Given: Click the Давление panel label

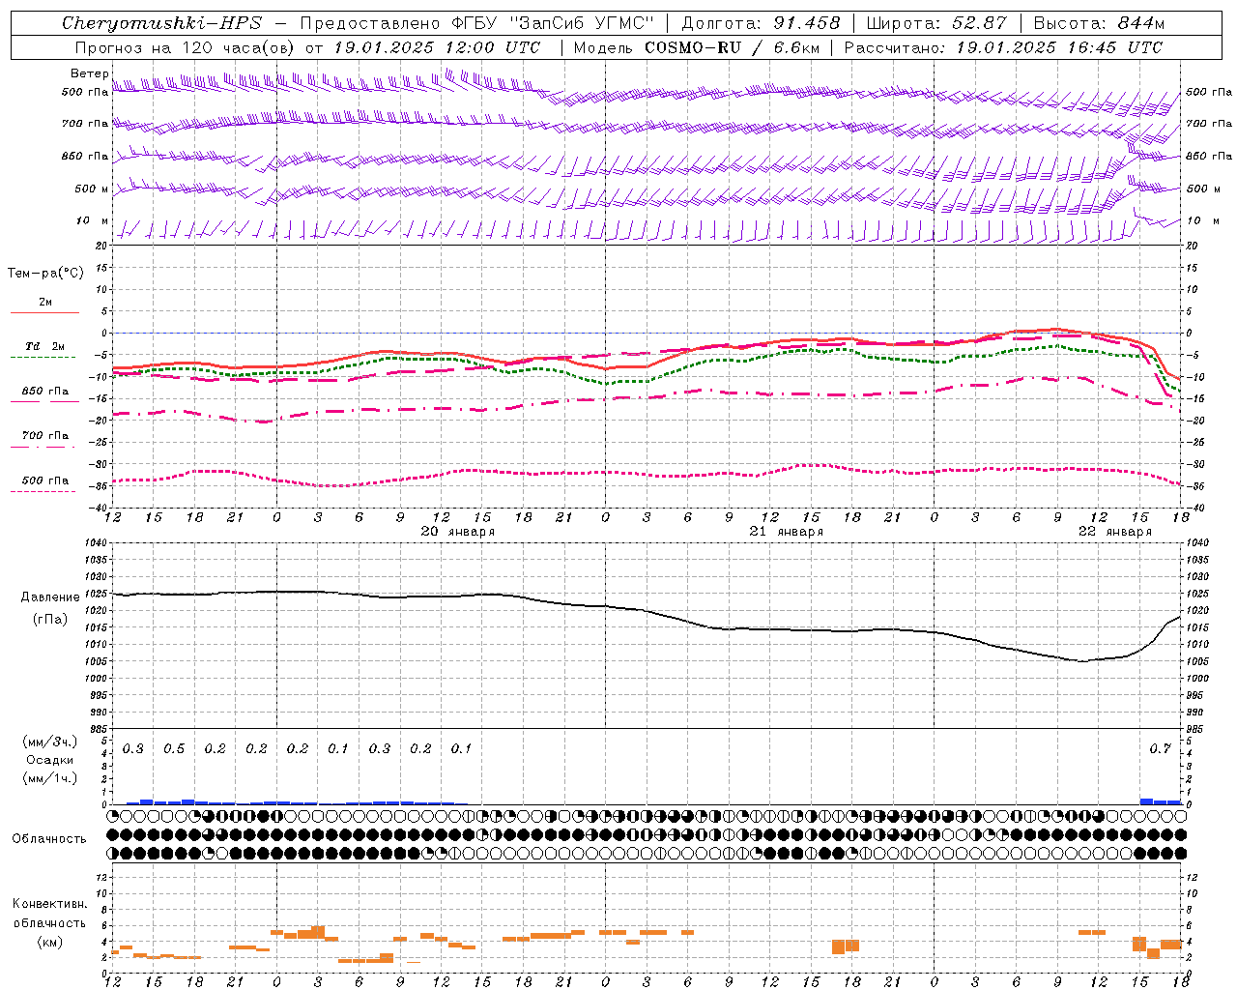Looking at the screenshot, I should point(50,597).
